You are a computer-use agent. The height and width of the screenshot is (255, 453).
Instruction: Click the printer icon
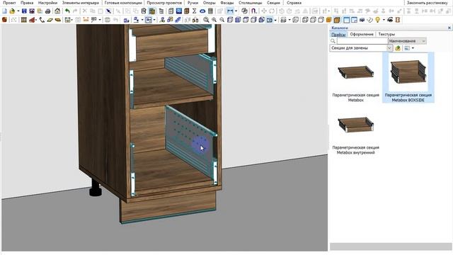[48, 11]
